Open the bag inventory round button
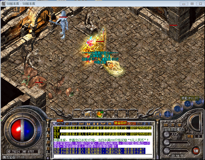 click(177, 109)
